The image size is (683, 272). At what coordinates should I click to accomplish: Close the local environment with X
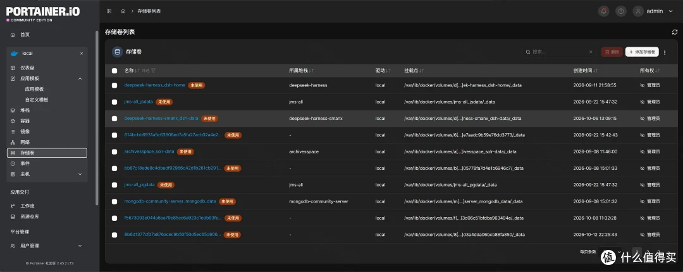point(82,54)
